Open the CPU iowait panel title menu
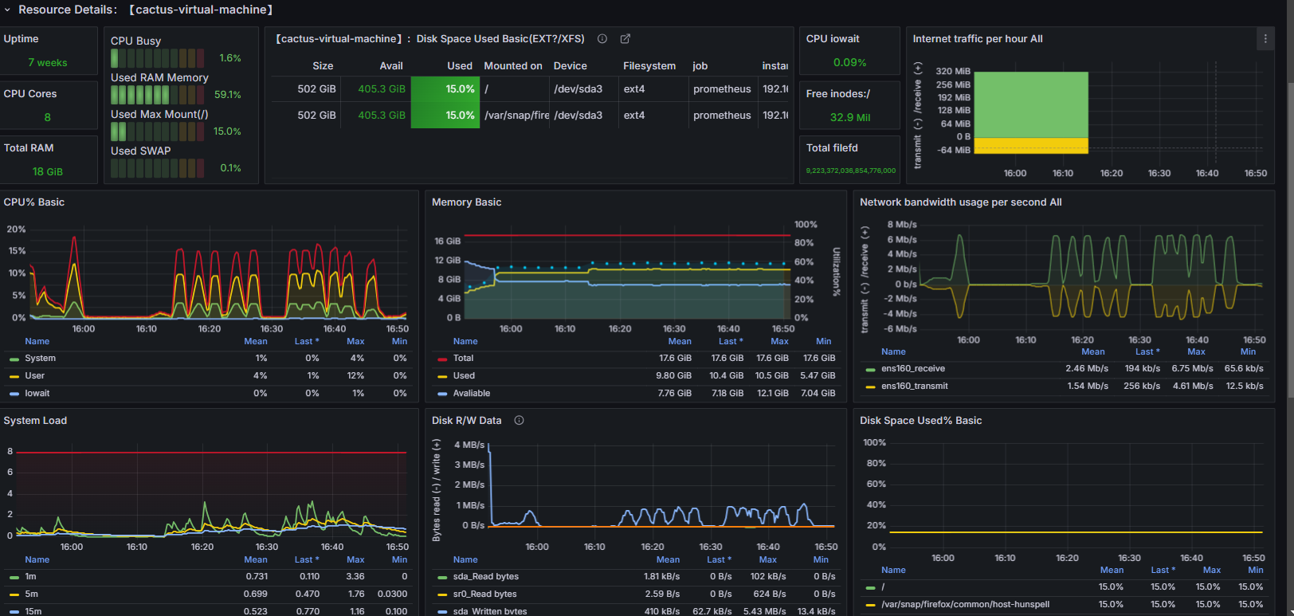The image size is (1294, 616). (833, 39)
